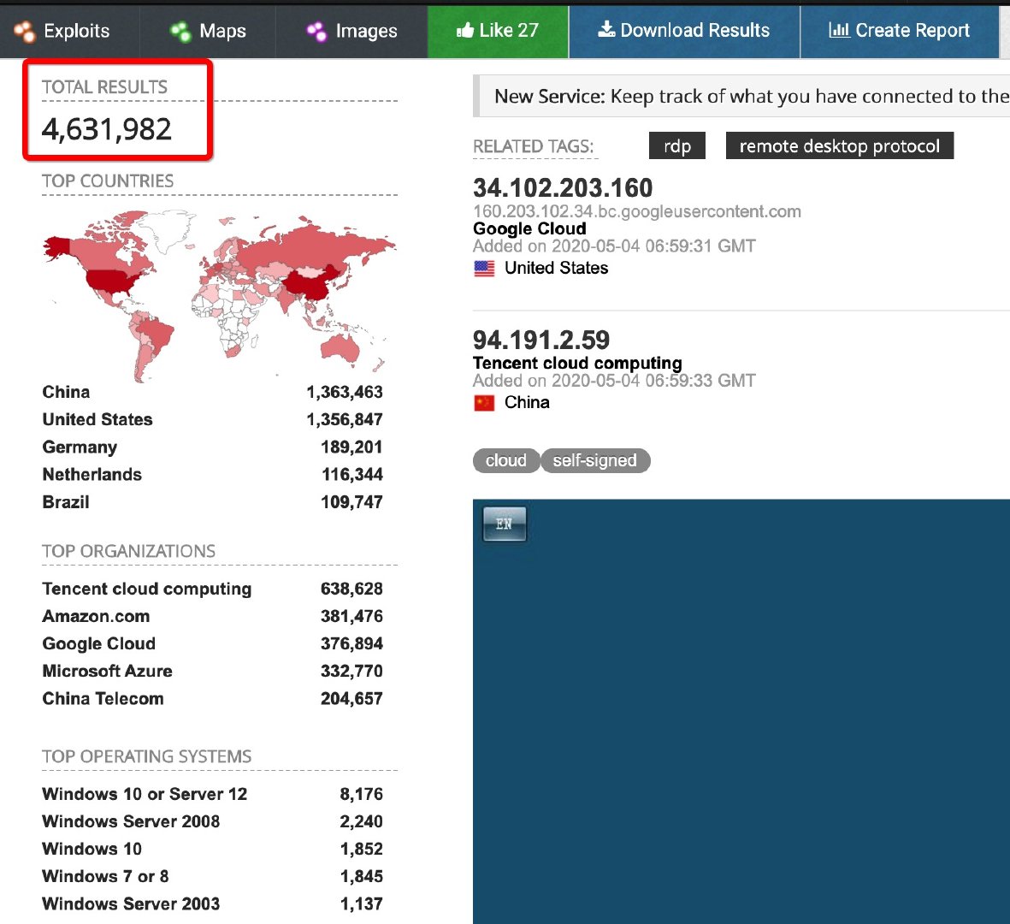Click the EN language indicator
The height and width of the screenshot is (924, 1010).
(x=504, y=524)
